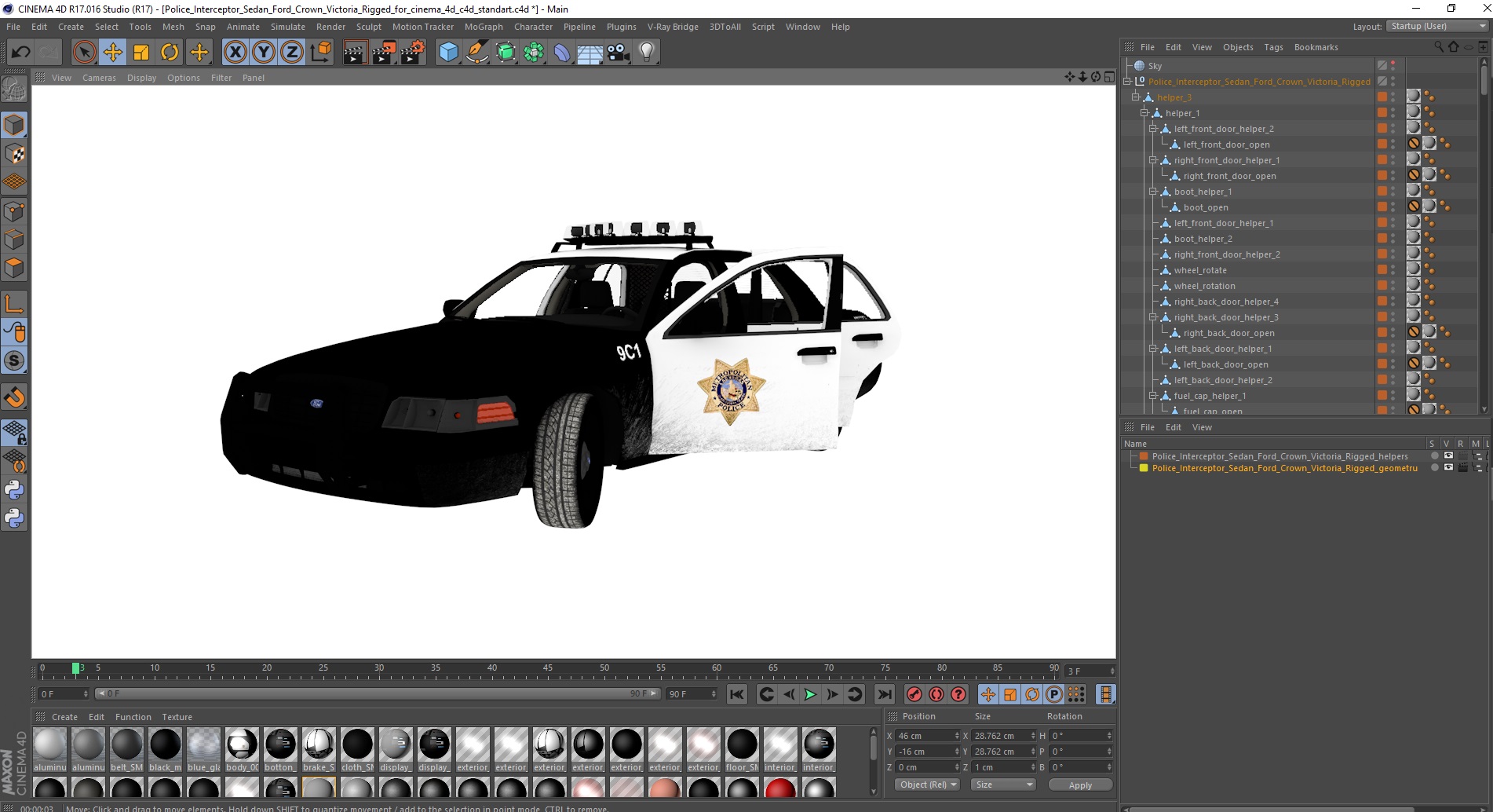Viewport: 1493px width, 812px height.
Task: Click orange color swatch of helpers layer
Action: coord(1144,456)
